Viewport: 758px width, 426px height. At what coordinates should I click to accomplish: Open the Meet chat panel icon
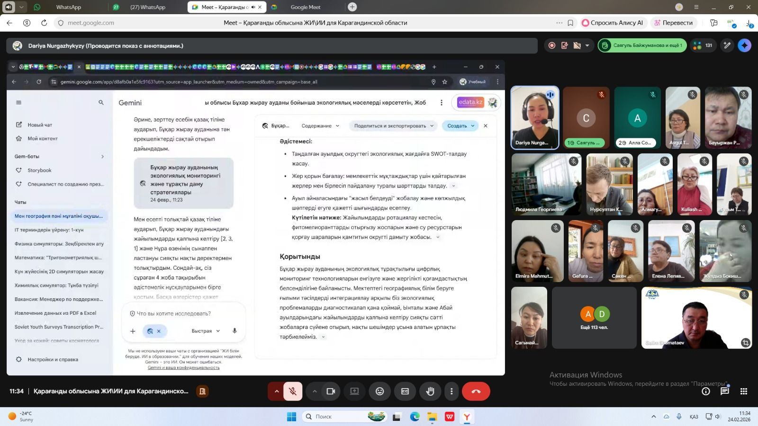724,391
